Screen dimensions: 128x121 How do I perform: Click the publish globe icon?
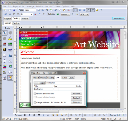point(58,14)
